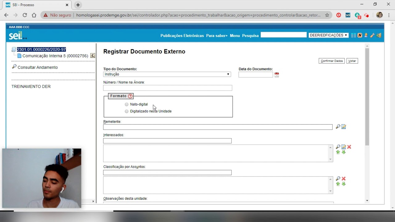Reload the page in the browser

25,15
